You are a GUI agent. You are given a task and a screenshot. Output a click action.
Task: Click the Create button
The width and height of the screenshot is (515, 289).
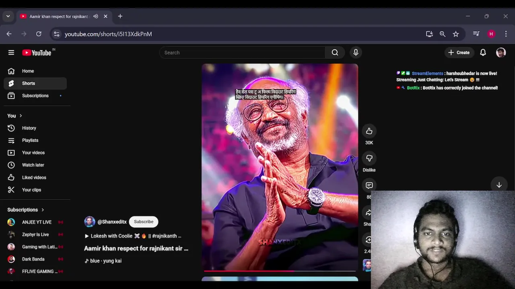coord(459,53)
